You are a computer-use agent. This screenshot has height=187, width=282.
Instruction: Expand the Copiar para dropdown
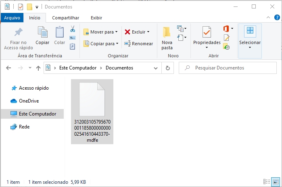pos(117,44)
